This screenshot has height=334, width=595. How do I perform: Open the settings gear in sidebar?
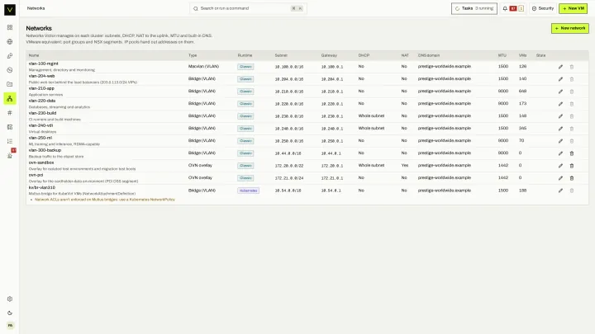click(10, 299)
